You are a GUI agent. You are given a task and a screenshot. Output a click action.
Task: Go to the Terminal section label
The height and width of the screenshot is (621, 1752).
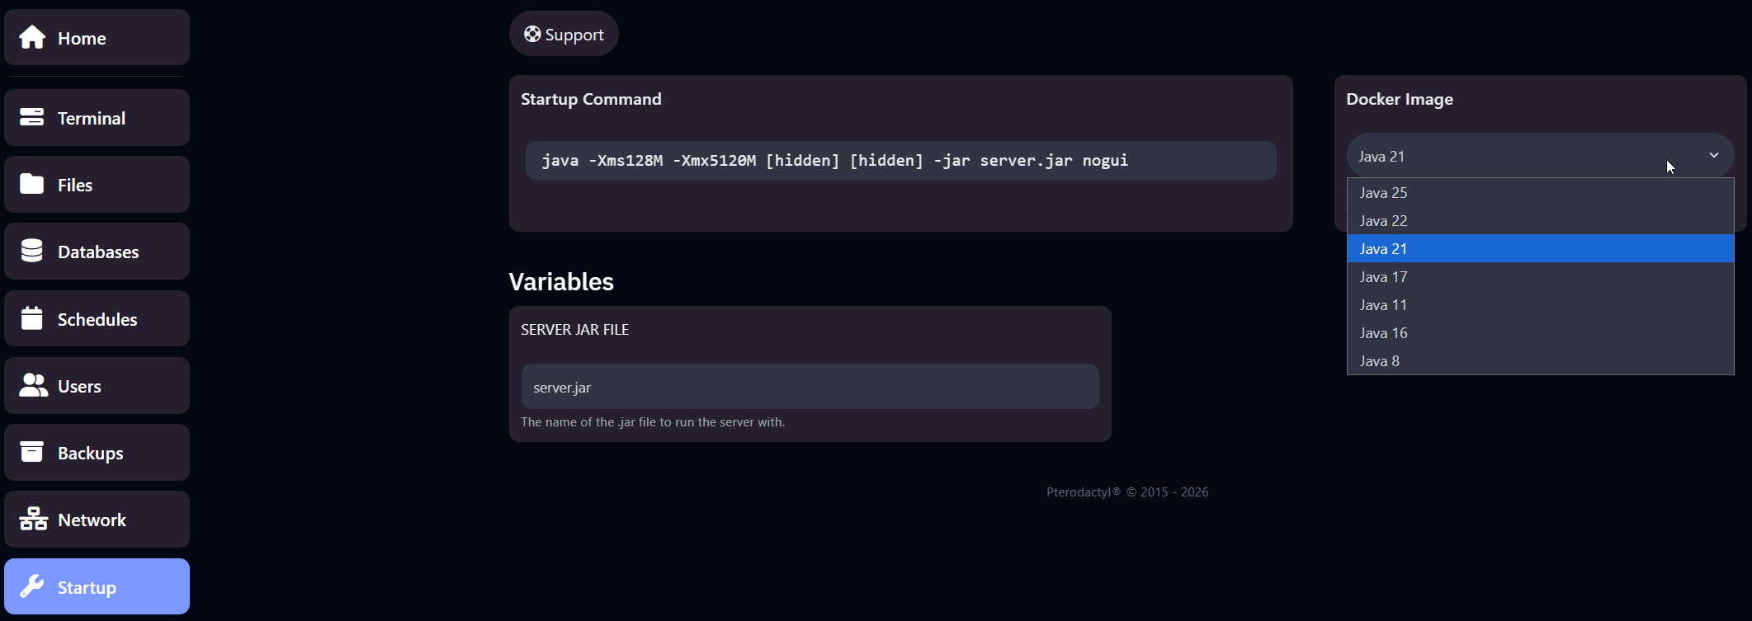(x=92, y=118)
